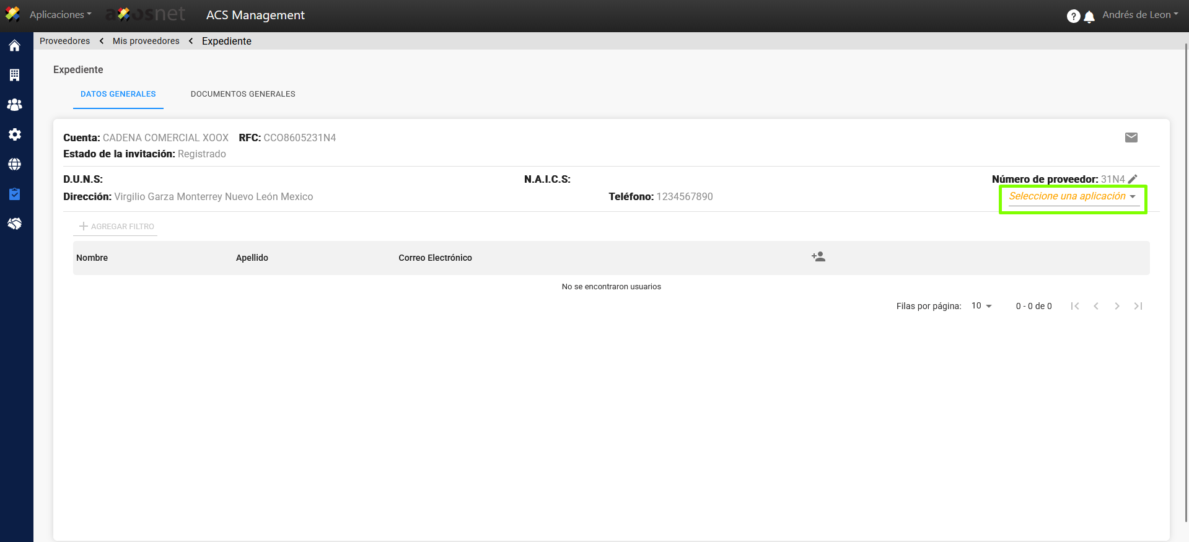The height and width of the screenshot is (542, 1189).
Task: Click the handshake icon in sidebar
Action: [x=14, y=224]
